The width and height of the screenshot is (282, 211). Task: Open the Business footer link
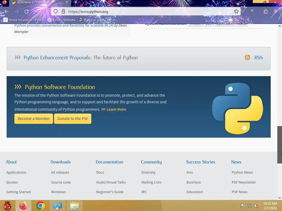[x=194, y=182]
